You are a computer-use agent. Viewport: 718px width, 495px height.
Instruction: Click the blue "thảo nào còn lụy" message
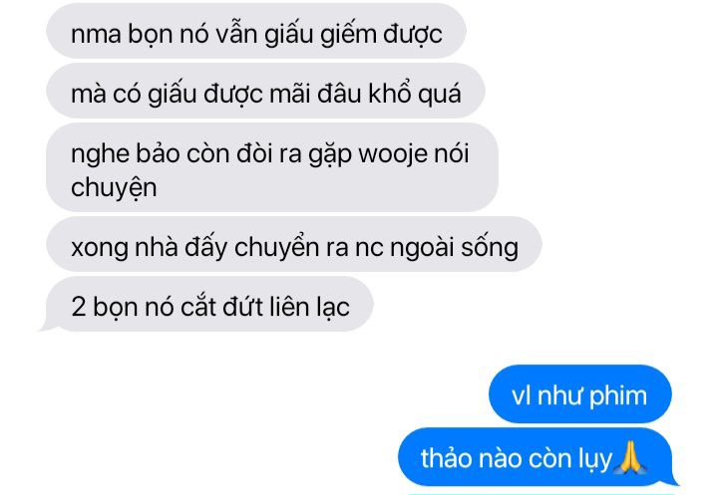[x=537, y=456]
